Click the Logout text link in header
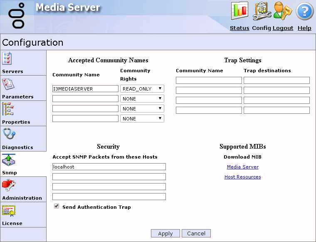Viewport: 316px width, 242px height. tap(283, 28)
